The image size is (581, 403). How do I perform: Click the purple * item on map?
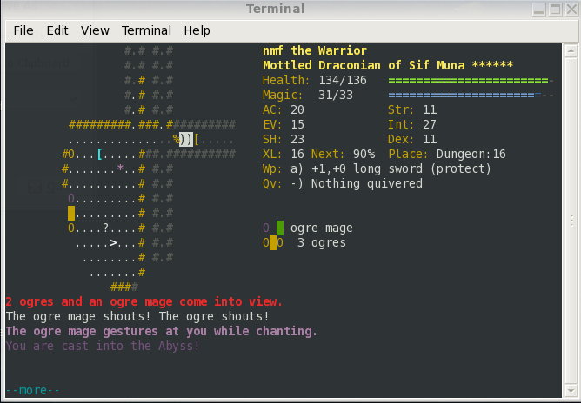[x=120, y=168]
